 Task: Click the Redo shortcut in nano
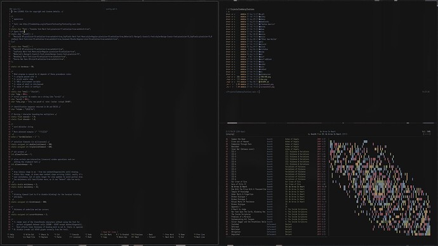pos(88,237)
